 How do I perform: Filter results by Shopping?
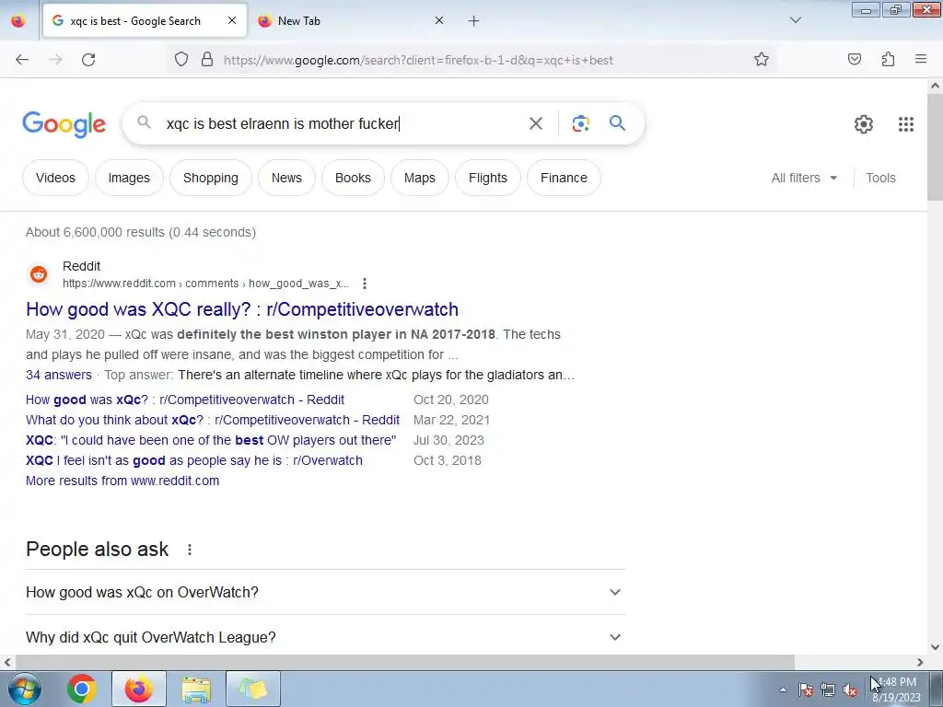coord(211,178)
